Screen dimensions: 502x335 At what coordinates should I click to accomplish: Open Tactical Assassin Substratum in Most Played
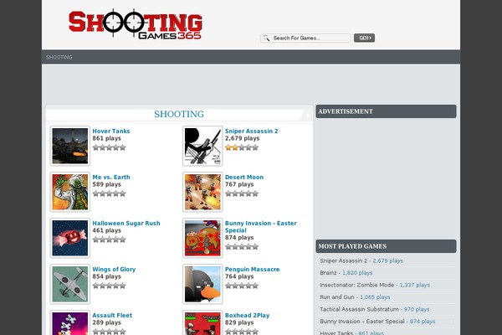tap(359, 309)
